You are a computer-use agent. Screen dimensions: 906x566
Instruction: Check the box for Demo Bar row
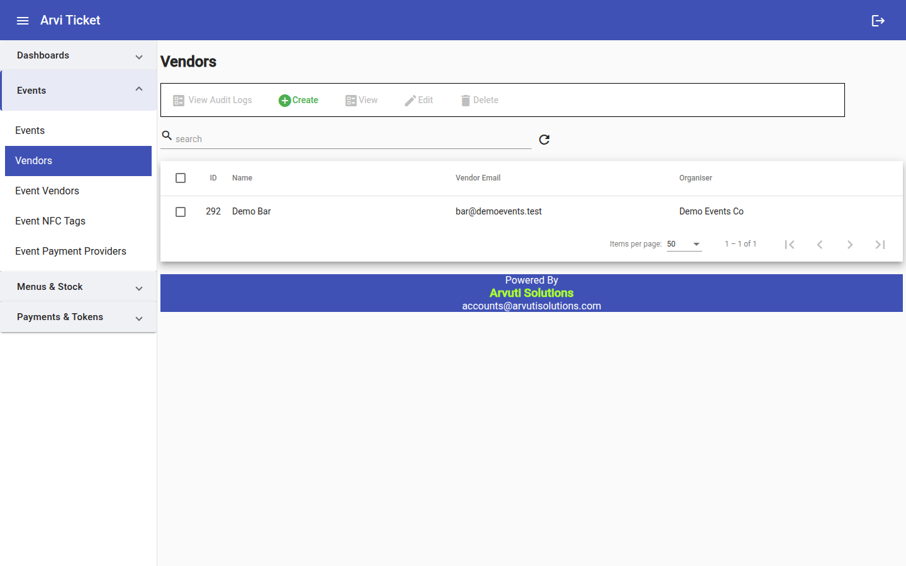[x=181, y=212]
